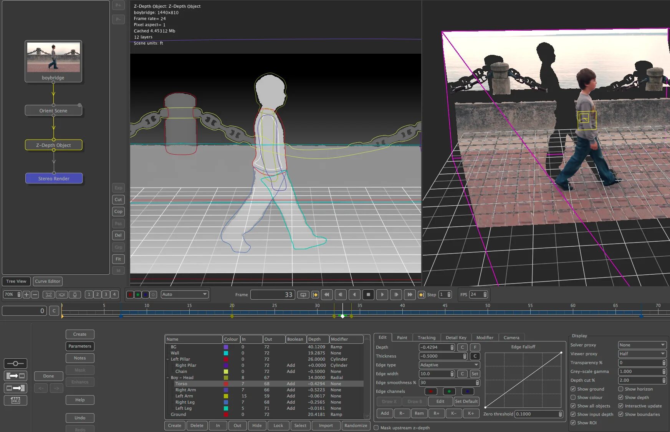The image size is (670, 432).
Task: Select the export-to-film-strip icon below Done
Action: (x=15, y=376)
